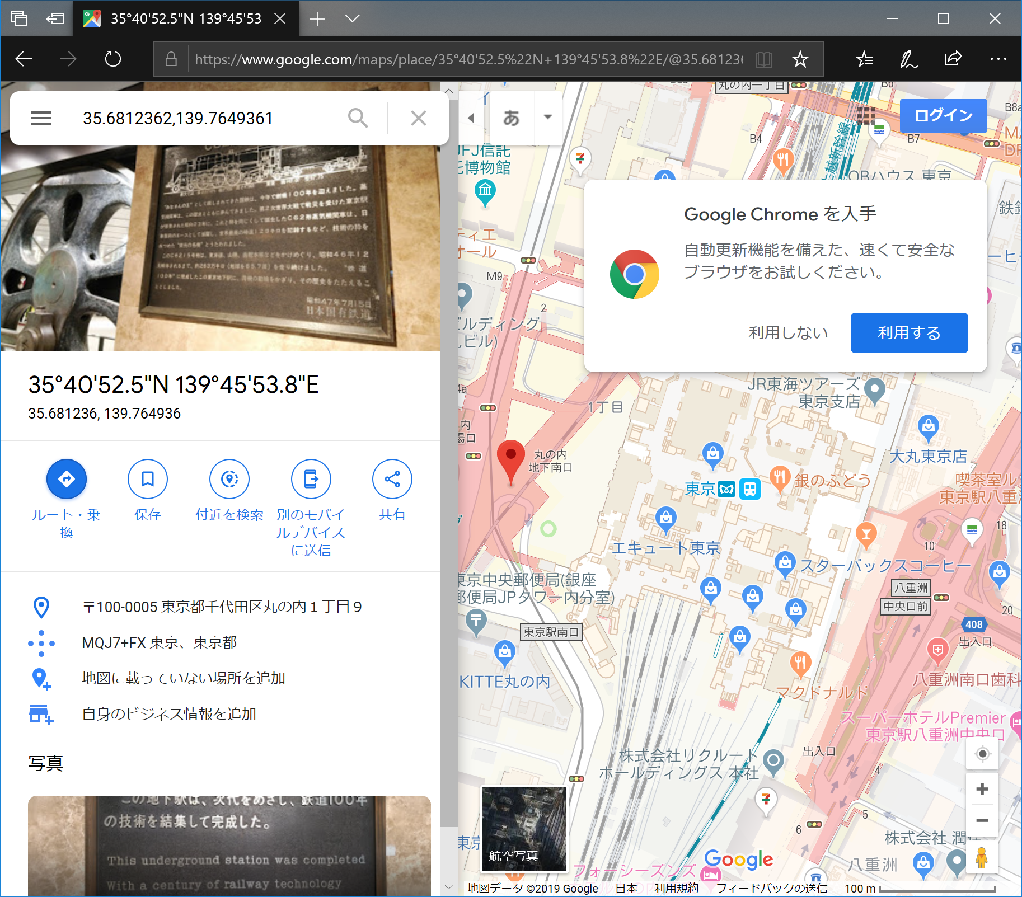1022x897 pixels.
Task: Click the my-location compass icon
Action: [982, 753]
